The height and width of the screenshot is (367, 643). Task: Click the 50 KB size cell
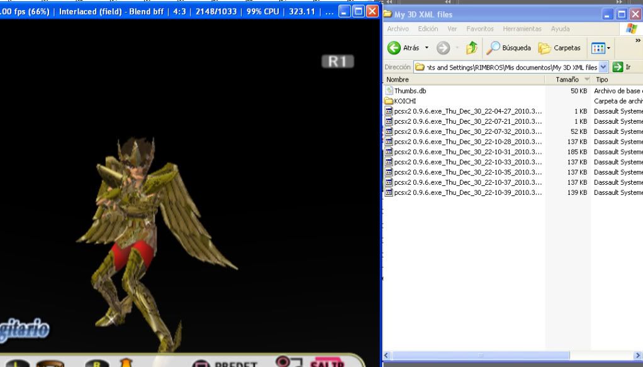(579, 91)
